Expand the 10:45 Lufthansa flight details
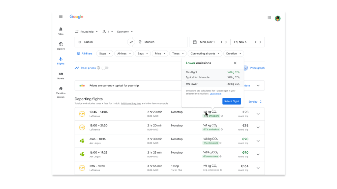Viewport: 337px width, 189px height. 258,114
